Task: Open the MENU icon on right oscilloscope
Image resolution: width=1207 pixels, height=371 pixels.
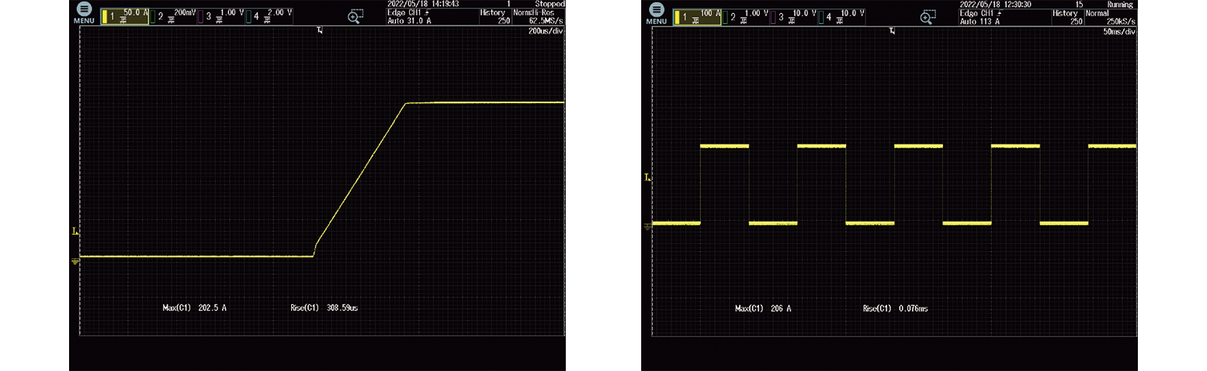Action: [656, 13]
